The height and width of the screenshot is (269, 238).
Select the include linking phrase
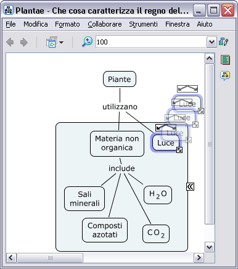(121, 168)
